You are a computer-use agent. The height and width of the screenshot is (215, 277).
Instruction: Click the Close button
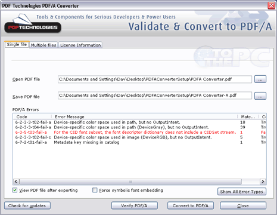coord(243,205)
